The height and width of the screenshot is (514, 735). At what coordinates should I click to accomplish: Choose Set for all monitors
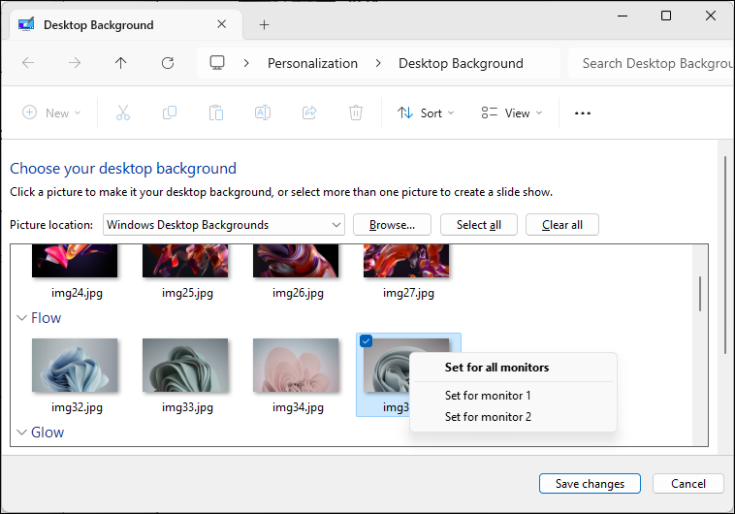coord(496,368)
